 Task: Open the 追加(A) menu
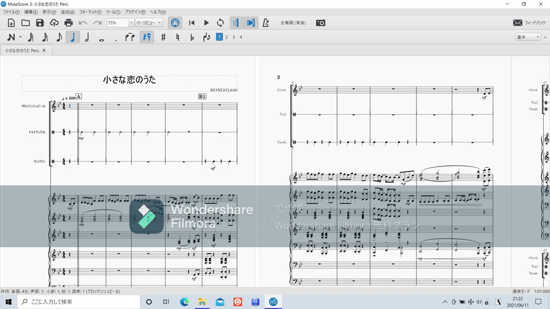click(68, 12)
